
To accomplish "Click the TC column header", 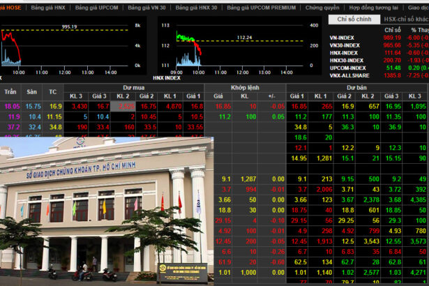I will 53,92.
